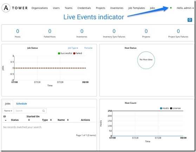Viewport: 196px width, 152px height.
Task: Click the 'Page 1 of 1 (0 items)' text
Action: click(86, 135)
